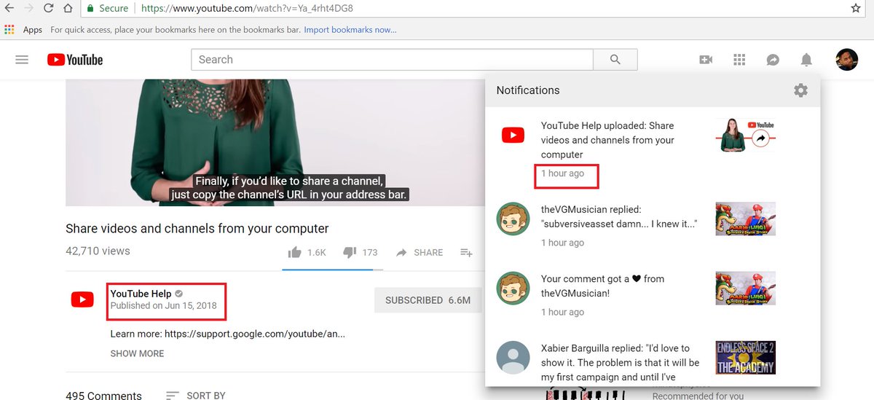This screenshot has width=874, height=400.
Task: Open the YouTube Help uploaded notification
Action: [x=653, y=149]
